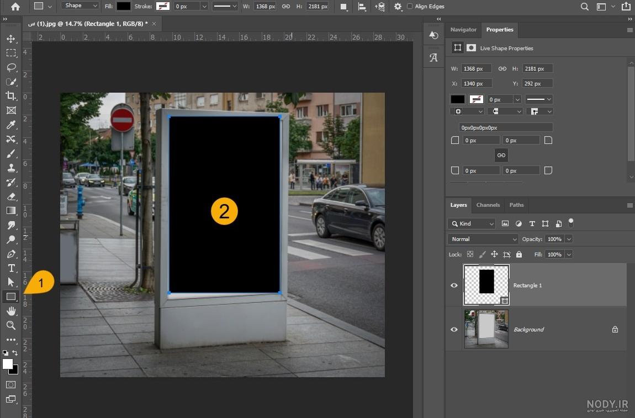Click the link corner radii button
Screen dimensions: 635x418
click(501, 156)
